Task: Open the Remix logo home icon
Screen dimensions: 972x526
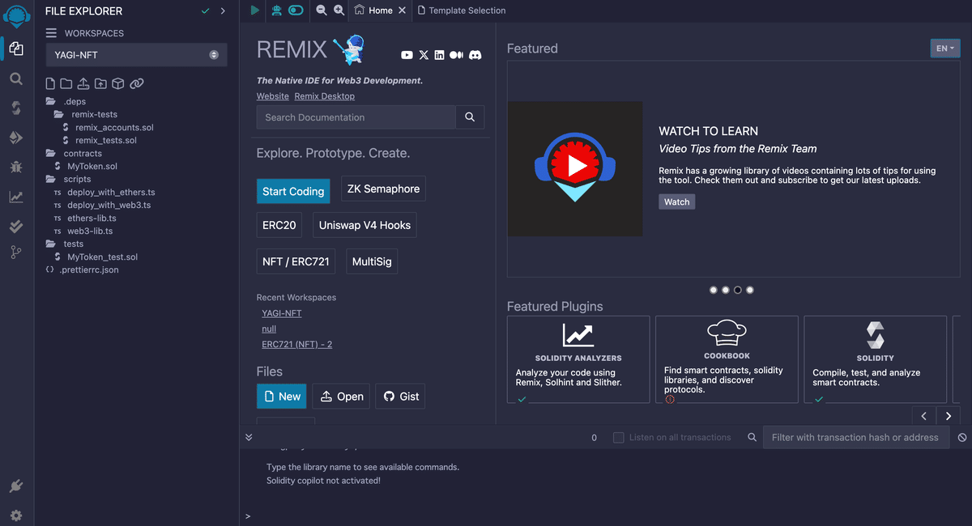Action: [16, 16]
